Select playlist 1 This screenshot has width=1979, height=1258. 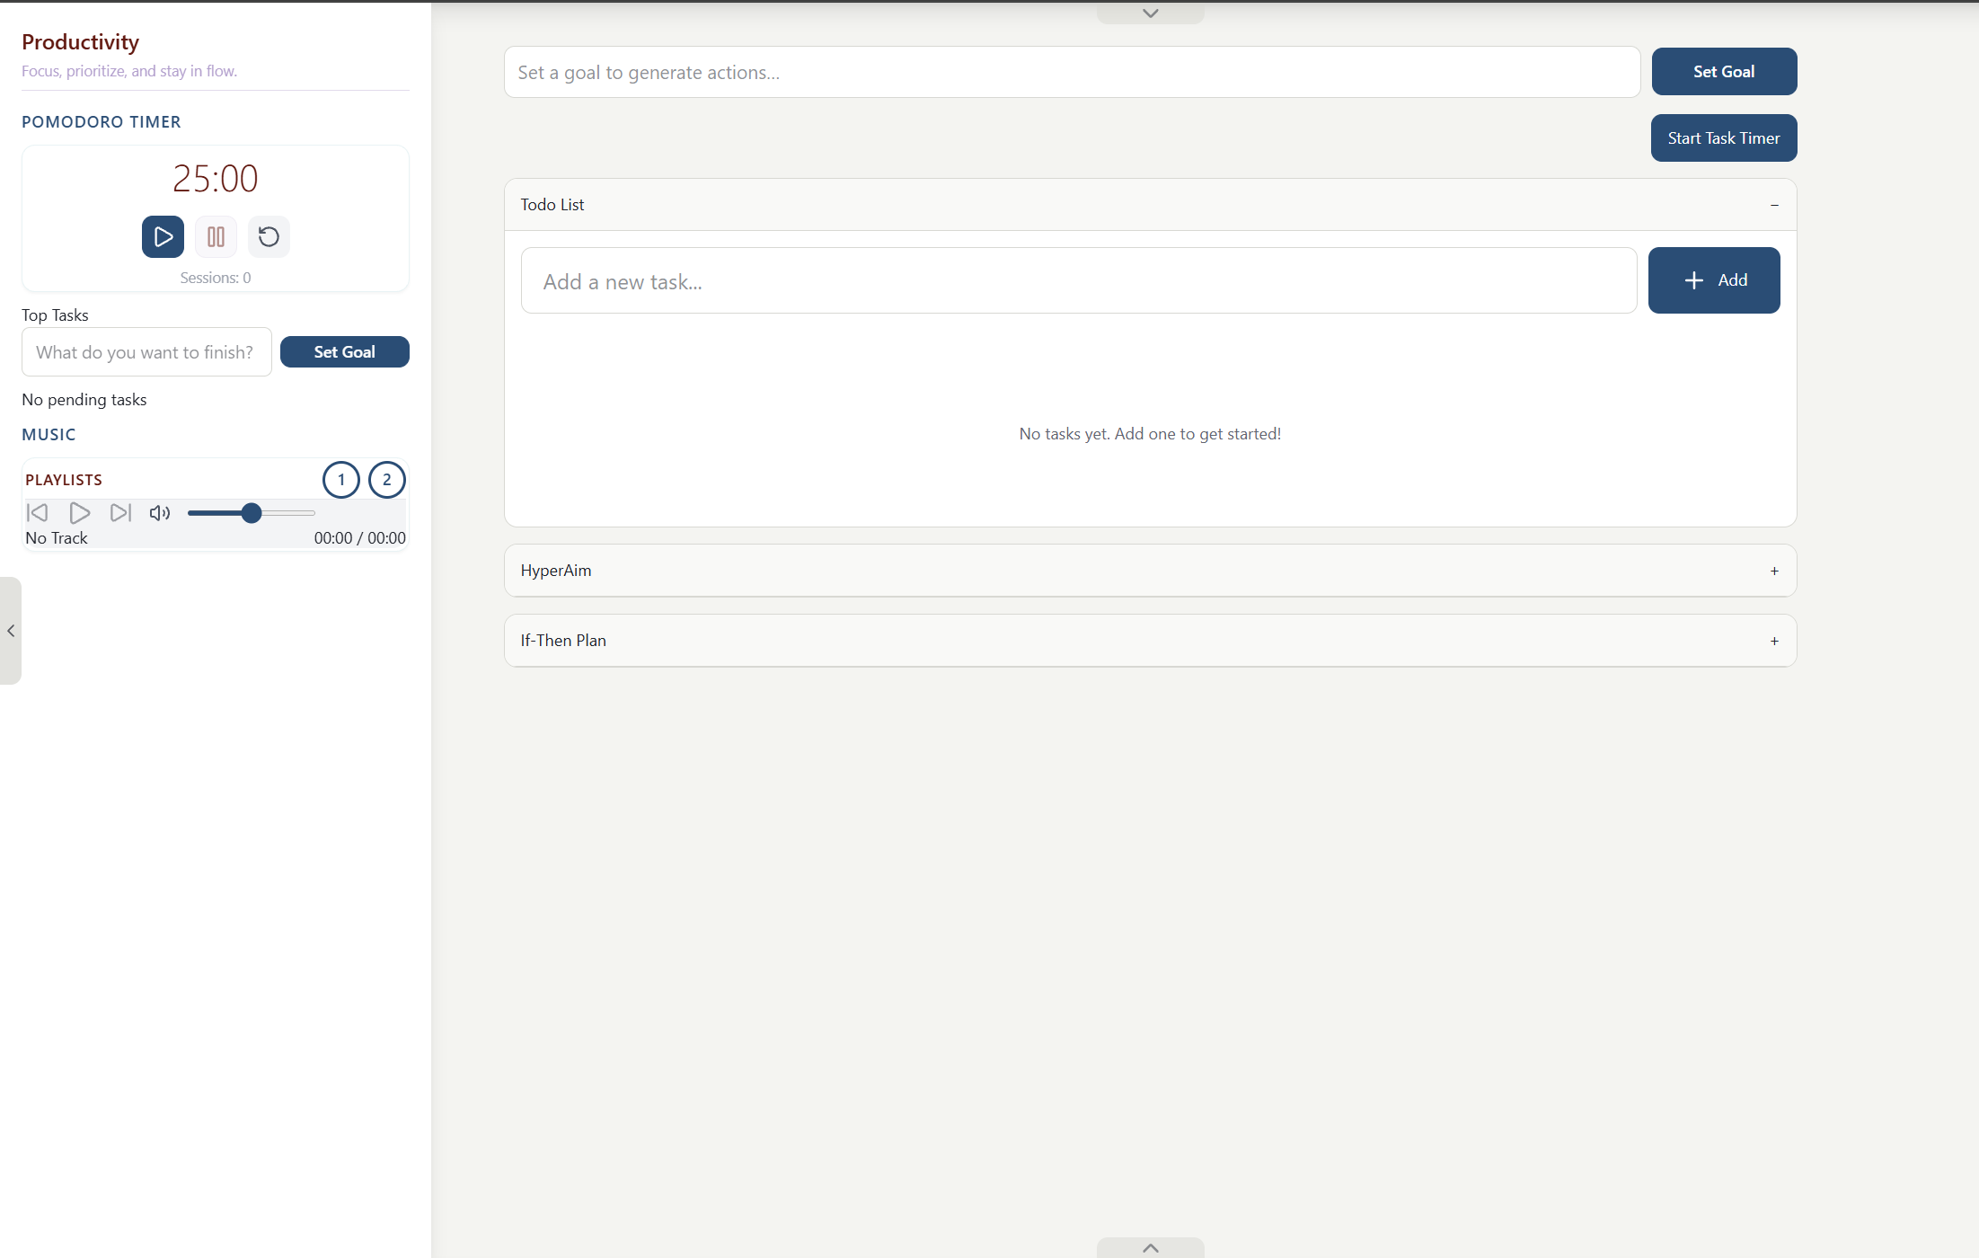[340, 479]
